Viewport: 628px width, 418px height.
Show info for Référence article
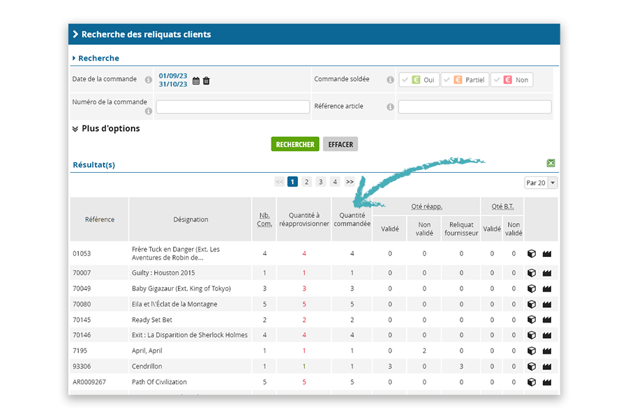click(x=390, y=107)
